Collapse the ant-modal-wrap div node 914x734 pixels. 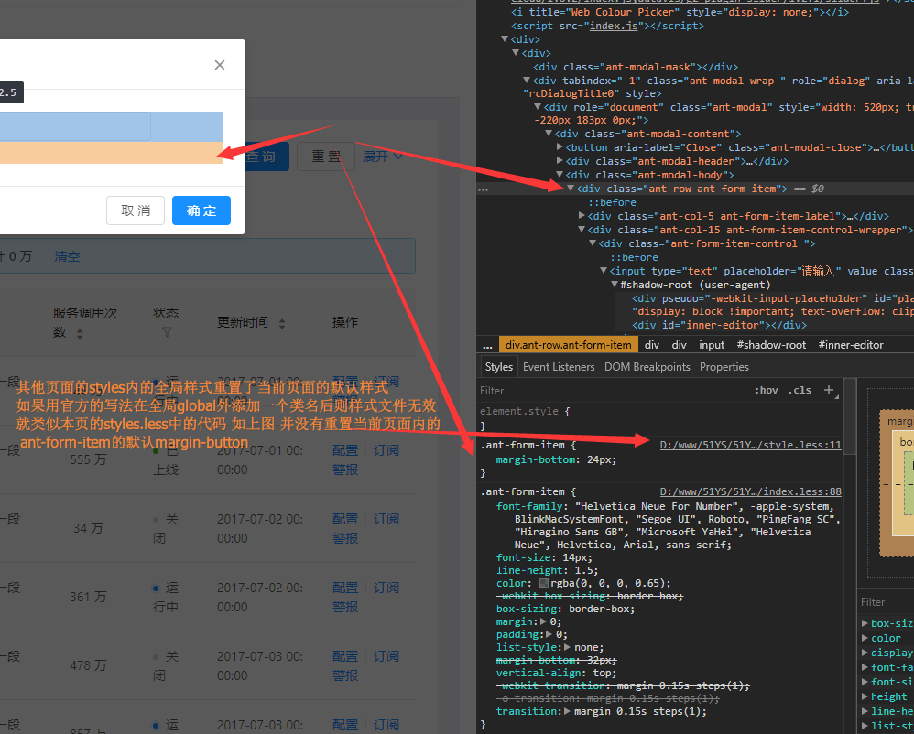(x=527, y=81)
